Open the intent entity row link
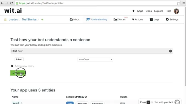The height and width of the screenshot is (104, 186). [x=16, y=103]
